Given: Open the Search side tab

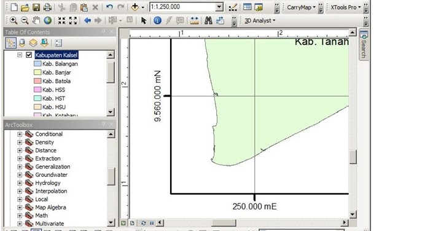Looking at the screenshot, I should click(364, 45).
